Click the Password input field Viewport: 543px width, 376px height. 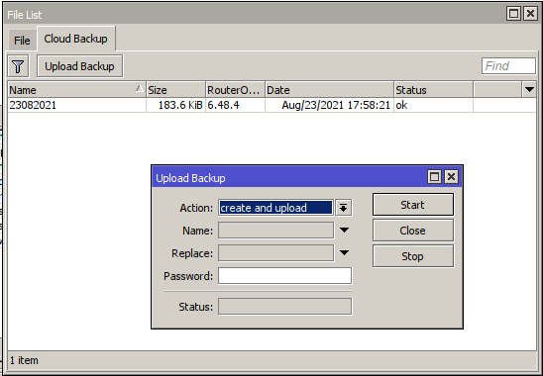(x=284, y=276)
